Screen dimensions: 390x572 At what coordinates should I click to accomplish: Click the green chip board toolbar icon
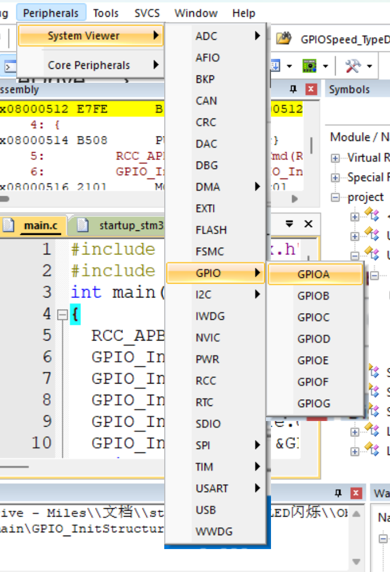click(310, 67)
